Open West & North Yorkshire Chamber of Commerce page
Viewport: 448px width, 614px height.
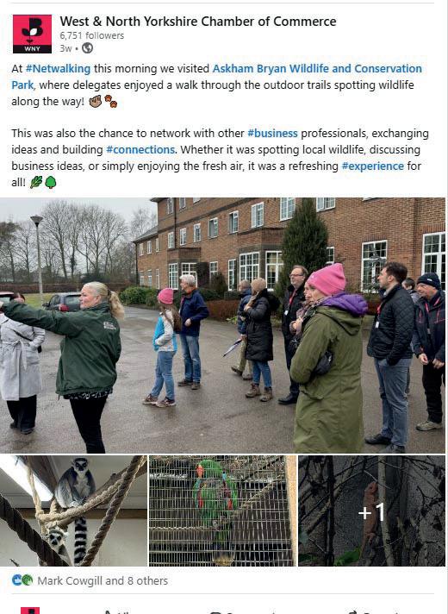pos(198,22)
